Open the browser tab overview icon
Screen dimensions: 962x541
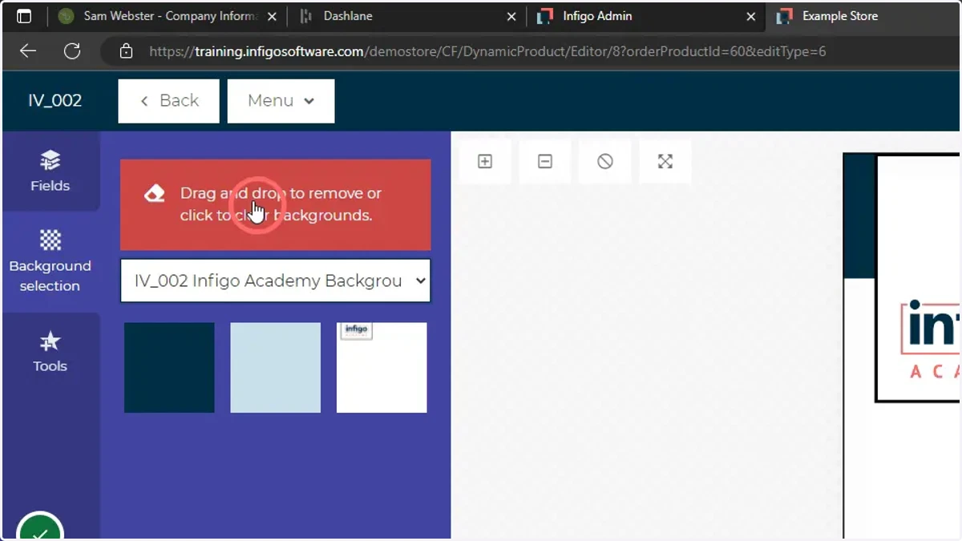(25, 16)
